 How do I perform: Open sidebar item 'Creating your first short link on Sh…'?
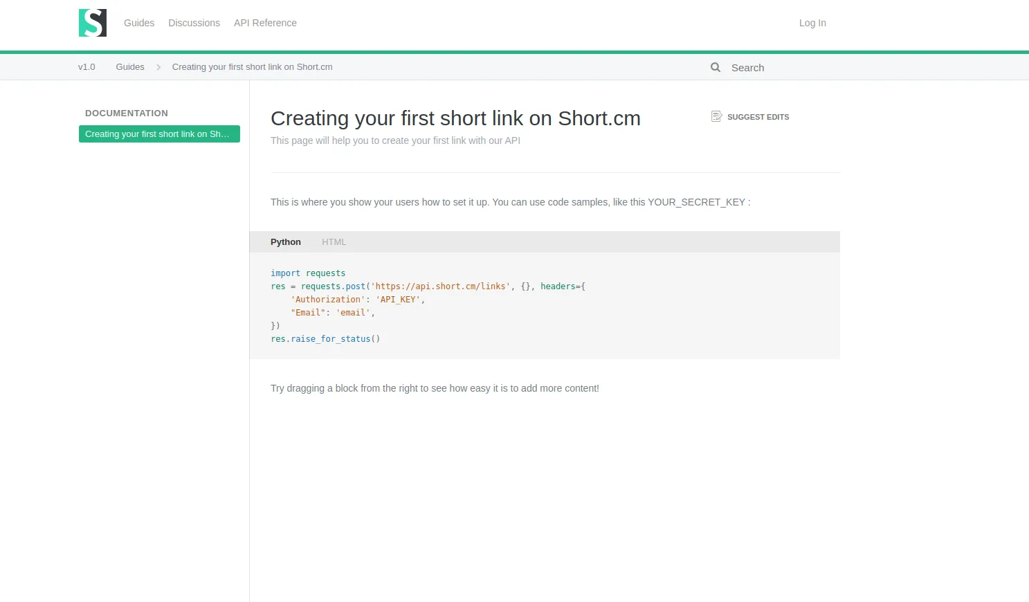159,134
